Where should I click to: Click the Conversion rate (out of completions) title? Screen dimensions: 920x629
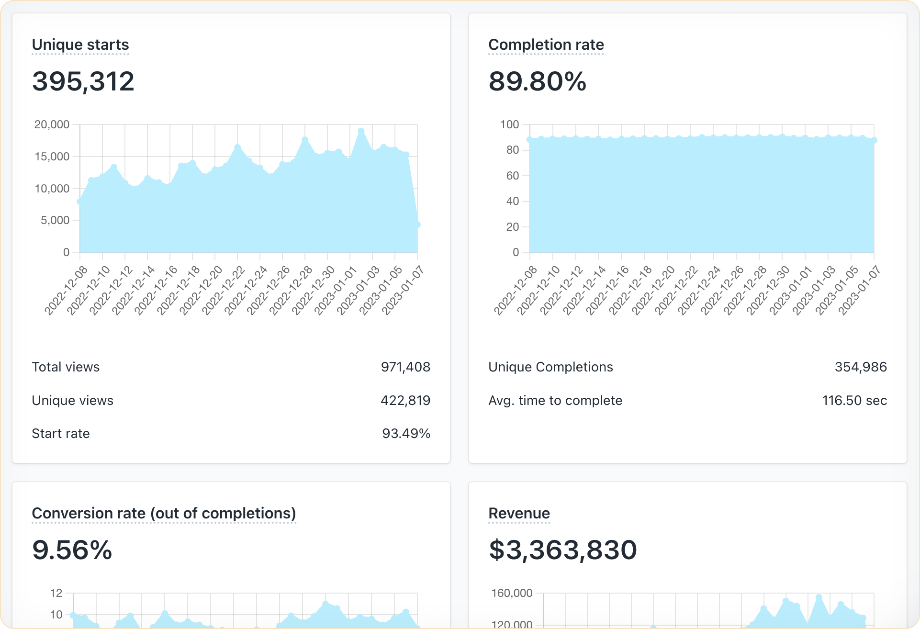click(x=164, y=513)
